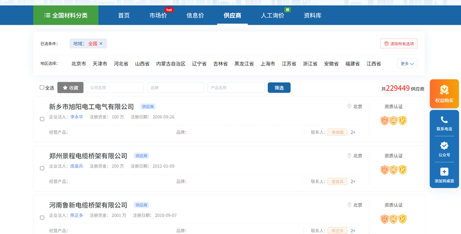This screenshot has height=234, width=461.
Task: Focus the 品牌 input field
Action: point(176,87)
